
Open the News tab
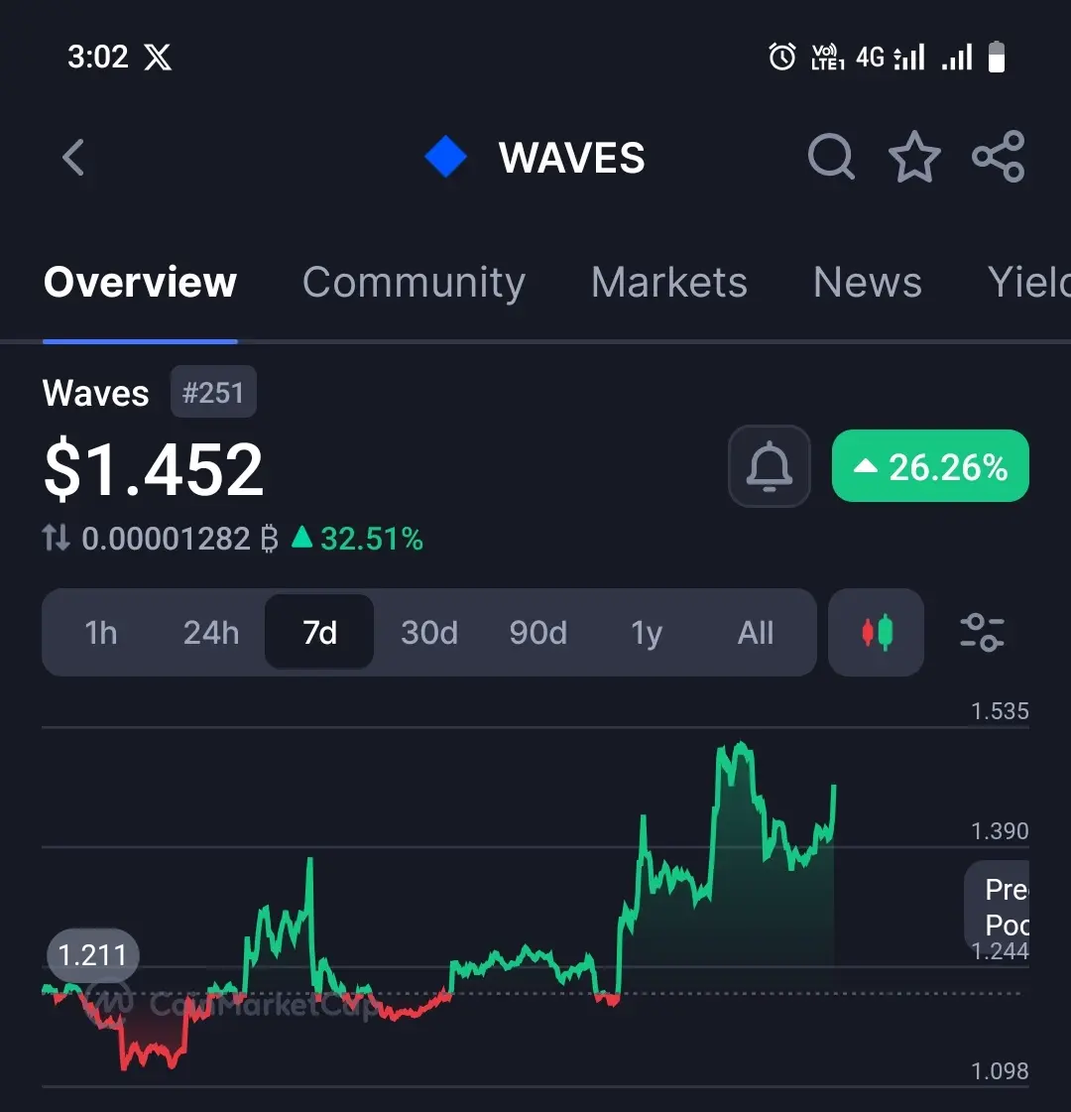point(868,283)
